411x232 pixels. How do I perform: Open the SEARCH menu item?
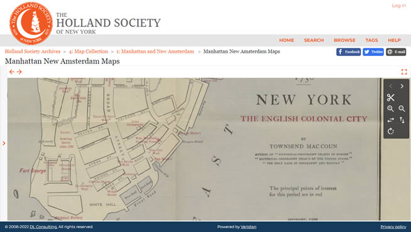(x=314, y=40)
